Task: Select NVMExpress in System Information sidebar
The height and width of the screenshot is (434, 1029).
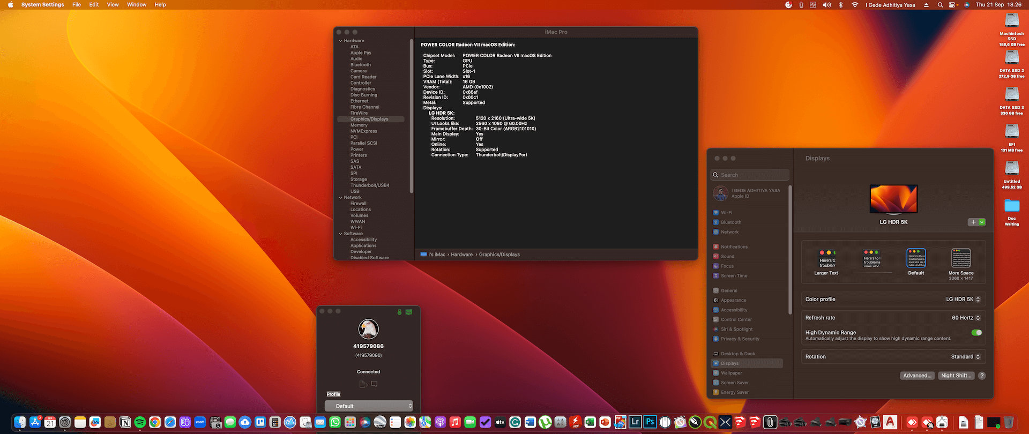Action: coord(364,131)
